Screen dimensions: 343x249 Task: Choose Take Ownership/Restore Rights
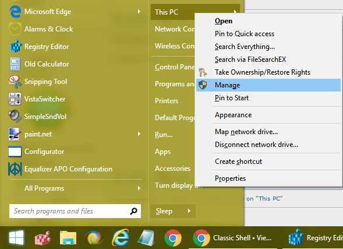(268, 72)
